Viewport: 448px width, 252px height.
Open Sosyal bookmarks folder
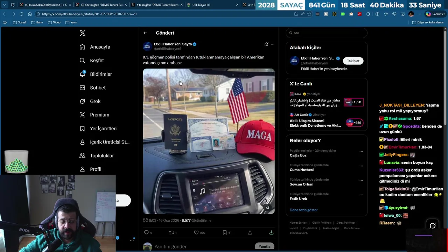[19, 22]
